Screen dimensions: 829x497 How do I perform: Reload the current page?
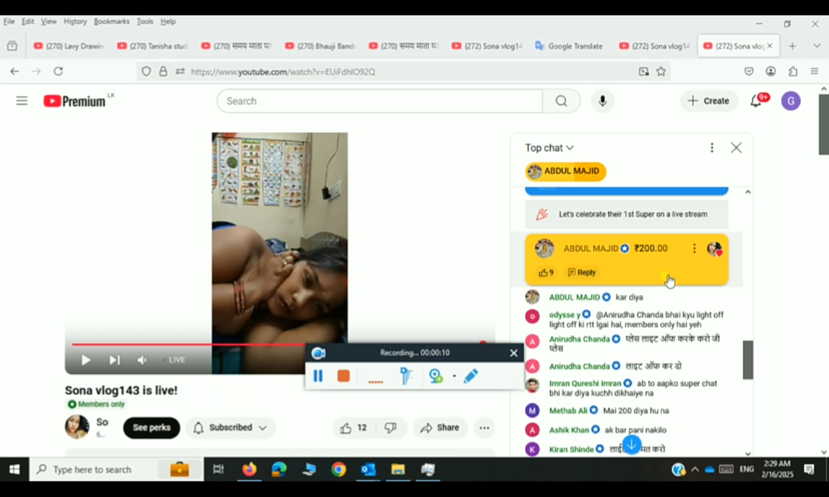(58, 71)
